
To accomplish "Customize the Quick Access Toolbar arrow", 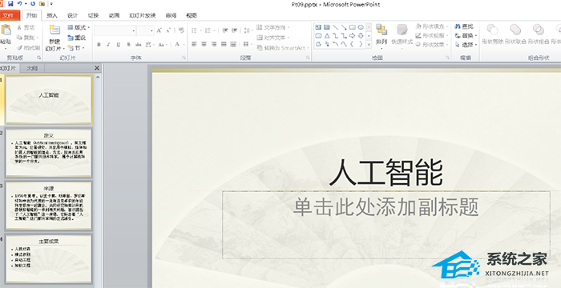I will 51,4.
